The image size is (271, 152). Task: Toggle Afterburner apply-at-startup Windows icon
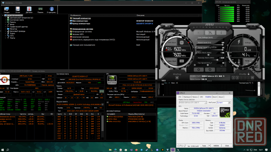[177, 78]
